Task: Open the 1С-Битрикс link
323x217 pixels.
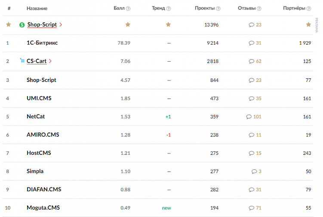Action: 42,43
